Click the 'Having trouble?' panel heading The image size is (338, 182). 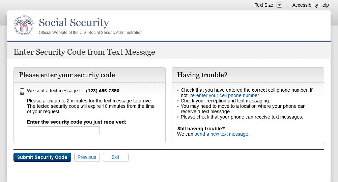pos(202,75)
